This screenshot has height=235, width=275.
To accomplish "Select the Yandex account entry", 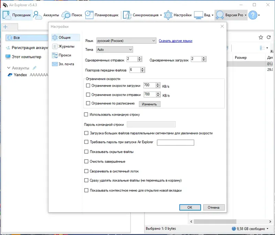I will 27,75.
